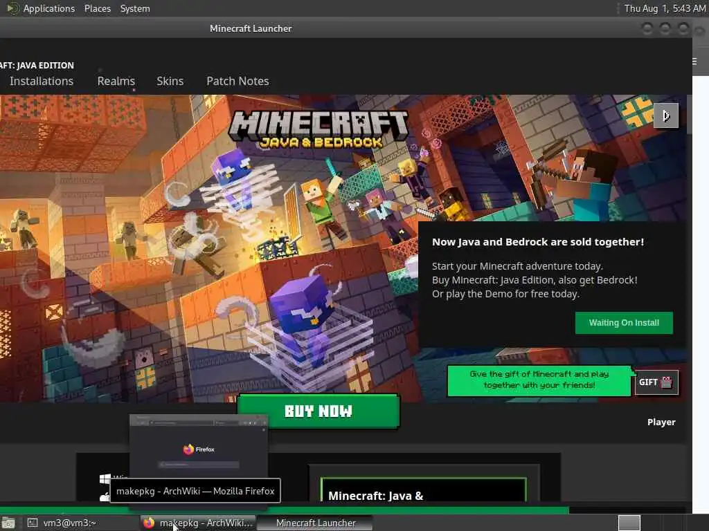Open the Applications menu
The image size is (709, 531).
tap(49, 8)
